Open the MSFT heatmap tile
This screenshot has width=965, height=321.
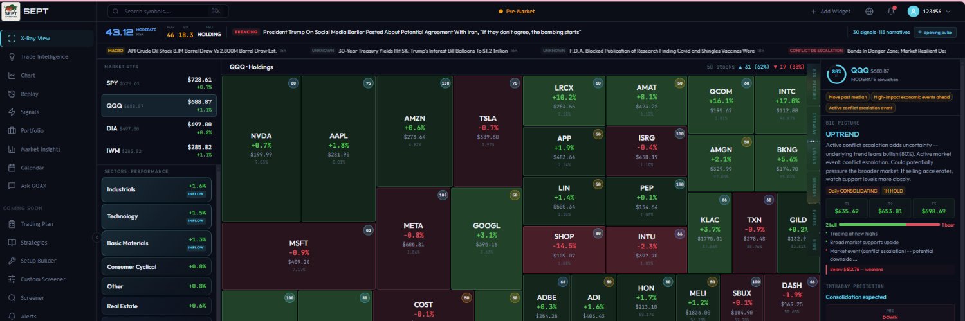[x=299, y=256]
